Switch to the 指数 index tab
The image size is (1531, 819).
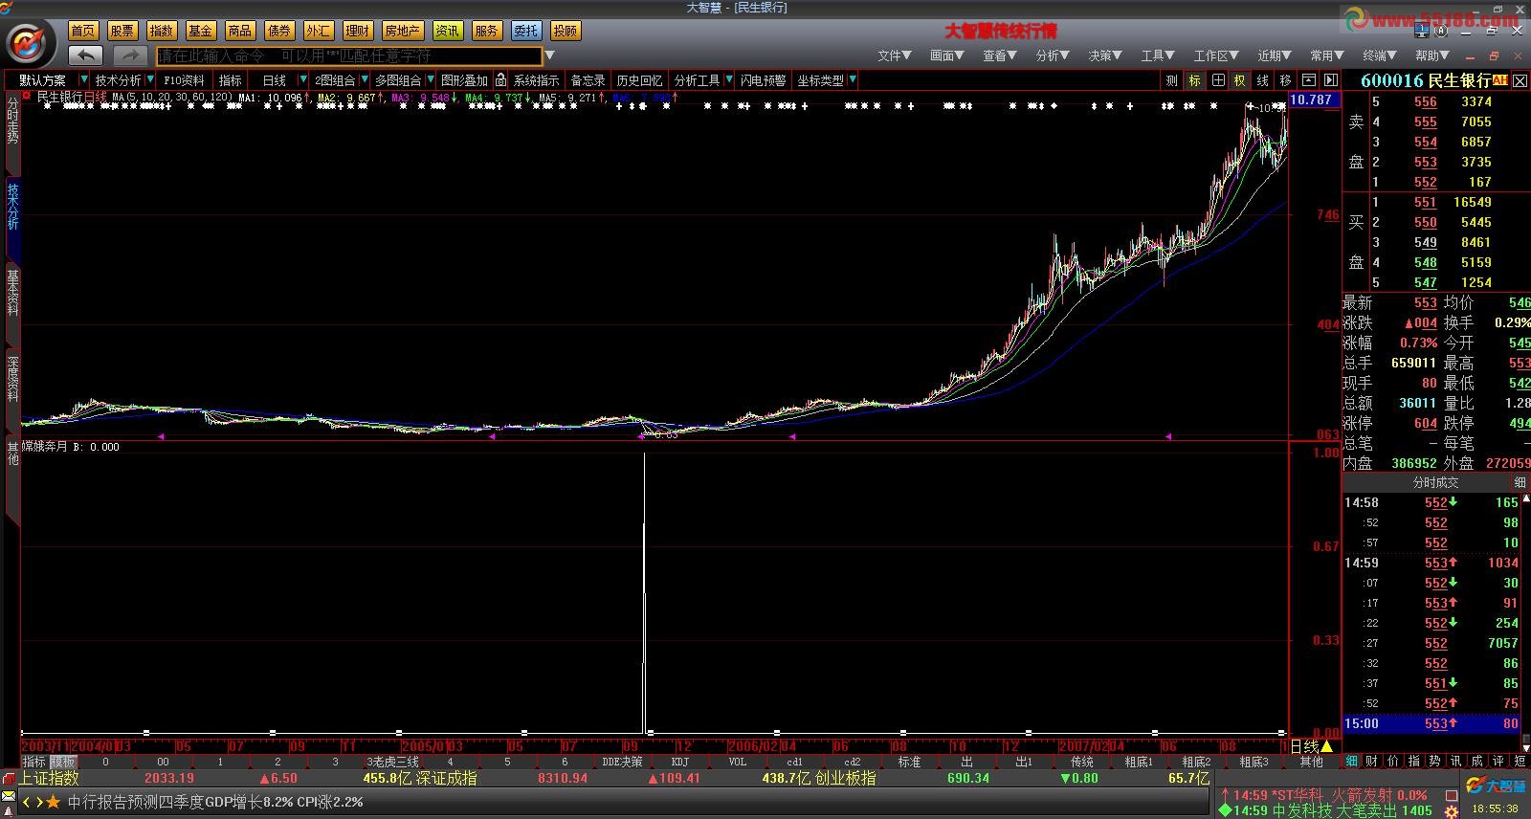162,31
